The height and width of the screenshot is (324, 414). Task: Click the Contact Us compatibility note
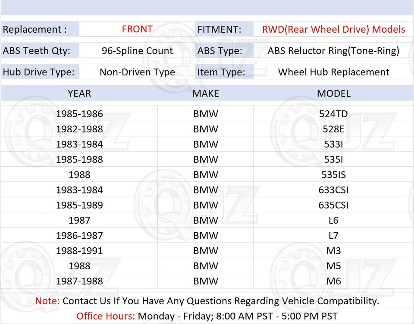[x=207, y=301]
